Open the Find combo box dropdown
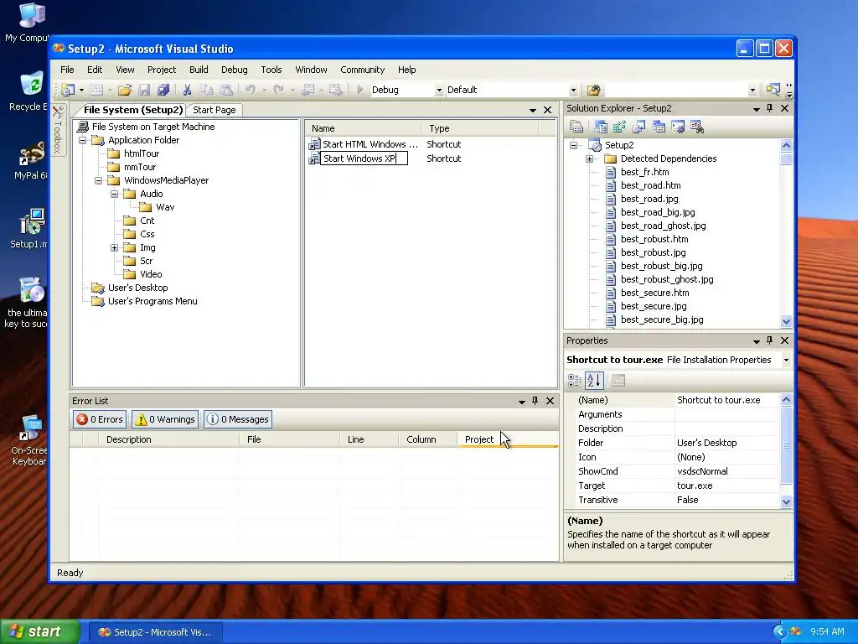 point(752,91)
